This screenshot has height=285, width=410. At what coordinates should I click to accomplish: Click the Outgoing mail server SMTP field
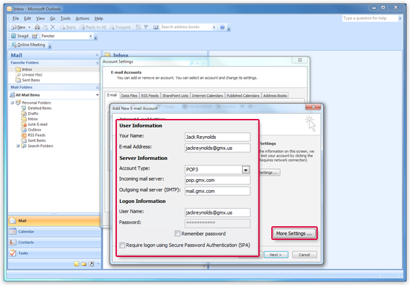tap(217, 191)
